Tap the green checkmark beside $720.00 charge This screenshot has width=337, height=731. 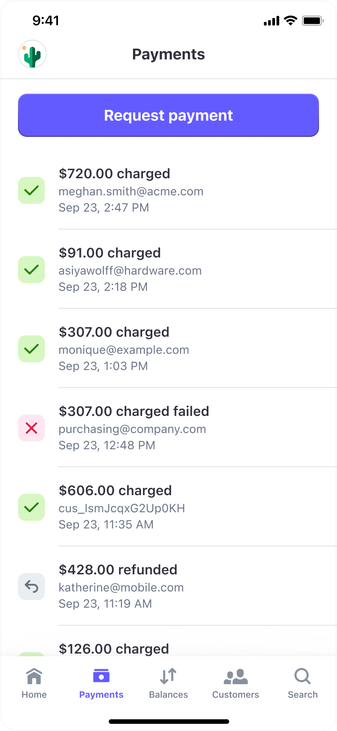(x=31, y=190)
